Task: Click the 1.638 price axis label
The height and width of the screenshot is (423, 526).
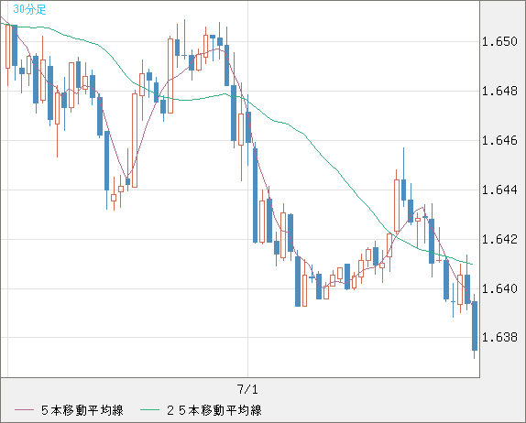Action: pyautogui.click(x=499, y=337)
